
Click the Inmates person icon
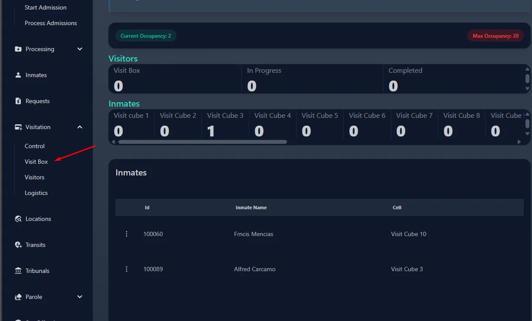18,75
